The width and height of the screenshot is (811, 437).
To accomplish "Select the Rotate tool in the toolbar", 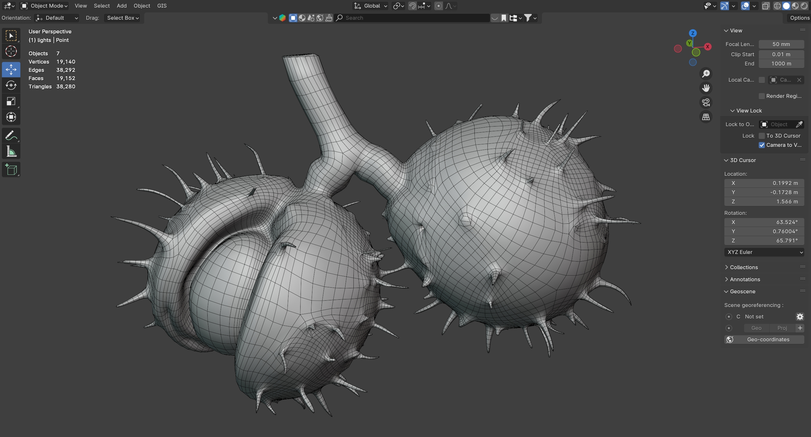I will point(11,85).
